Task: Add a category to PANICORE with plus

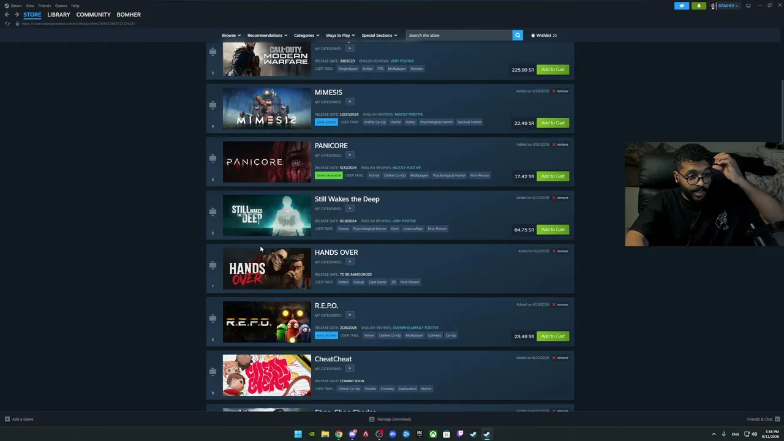Action: [x=350, y=155]
